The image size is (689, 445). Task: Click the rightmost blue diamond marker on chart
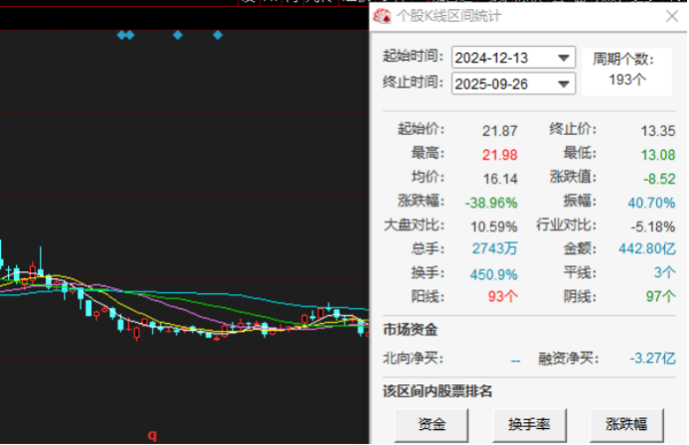point(218,35)
